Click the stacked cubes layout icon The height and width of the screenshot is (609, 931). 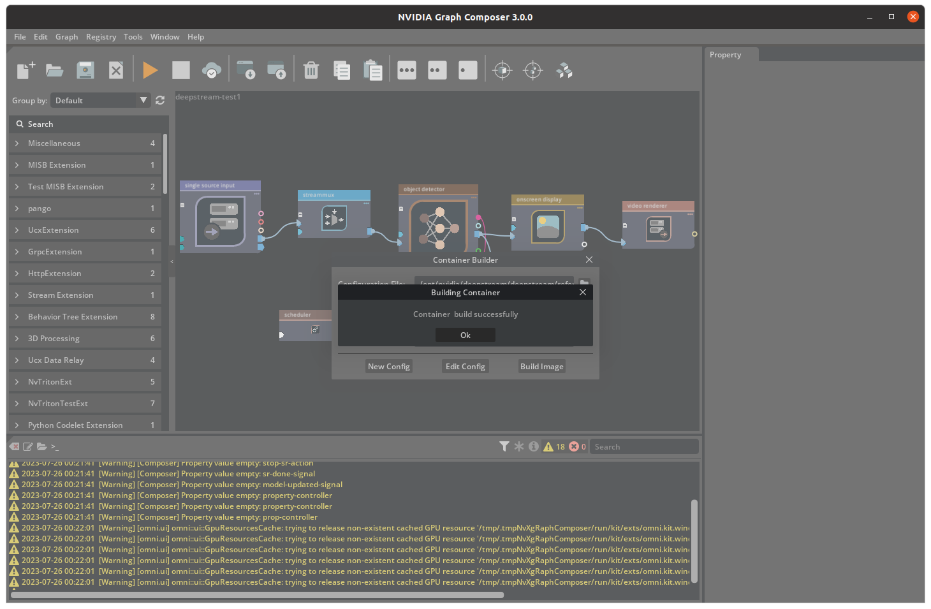tap(564, 70)
